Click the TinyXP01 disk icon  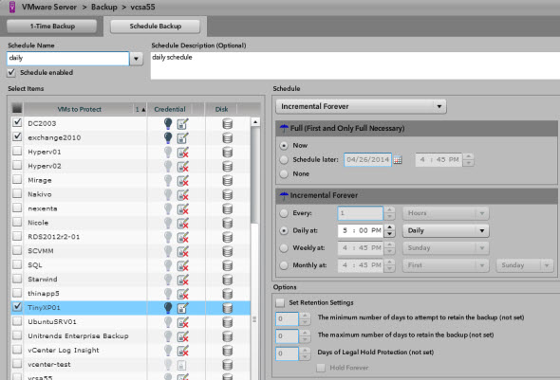[228, 308]
